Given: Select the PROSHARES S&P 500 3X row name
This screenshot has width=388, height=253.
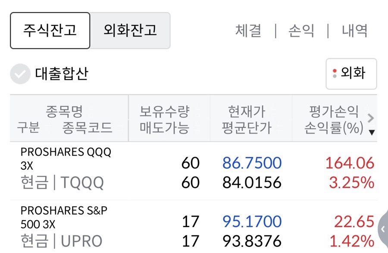Looking at the screenshot, I should point(64,217).
